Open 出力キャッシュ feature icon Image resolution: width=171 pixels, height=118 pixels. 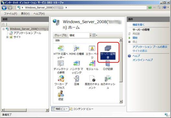pyautogui.click(x=108, y=78)
